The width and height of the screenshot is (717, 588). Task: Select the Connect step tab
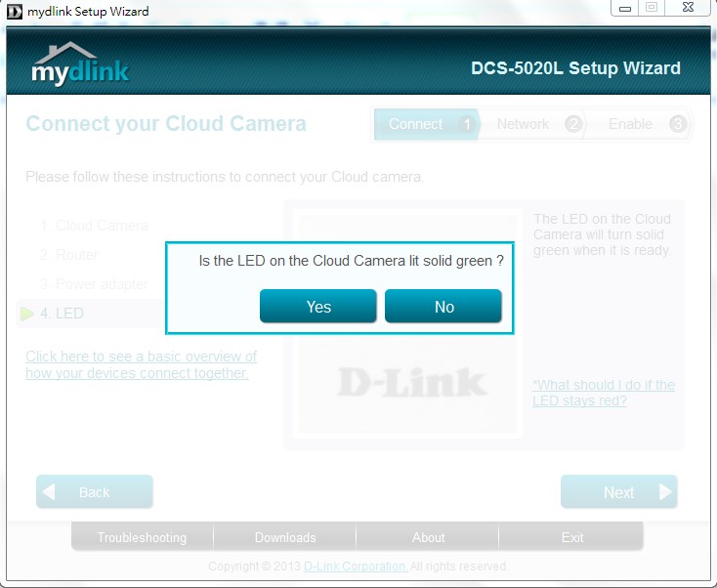click(426, 124)
